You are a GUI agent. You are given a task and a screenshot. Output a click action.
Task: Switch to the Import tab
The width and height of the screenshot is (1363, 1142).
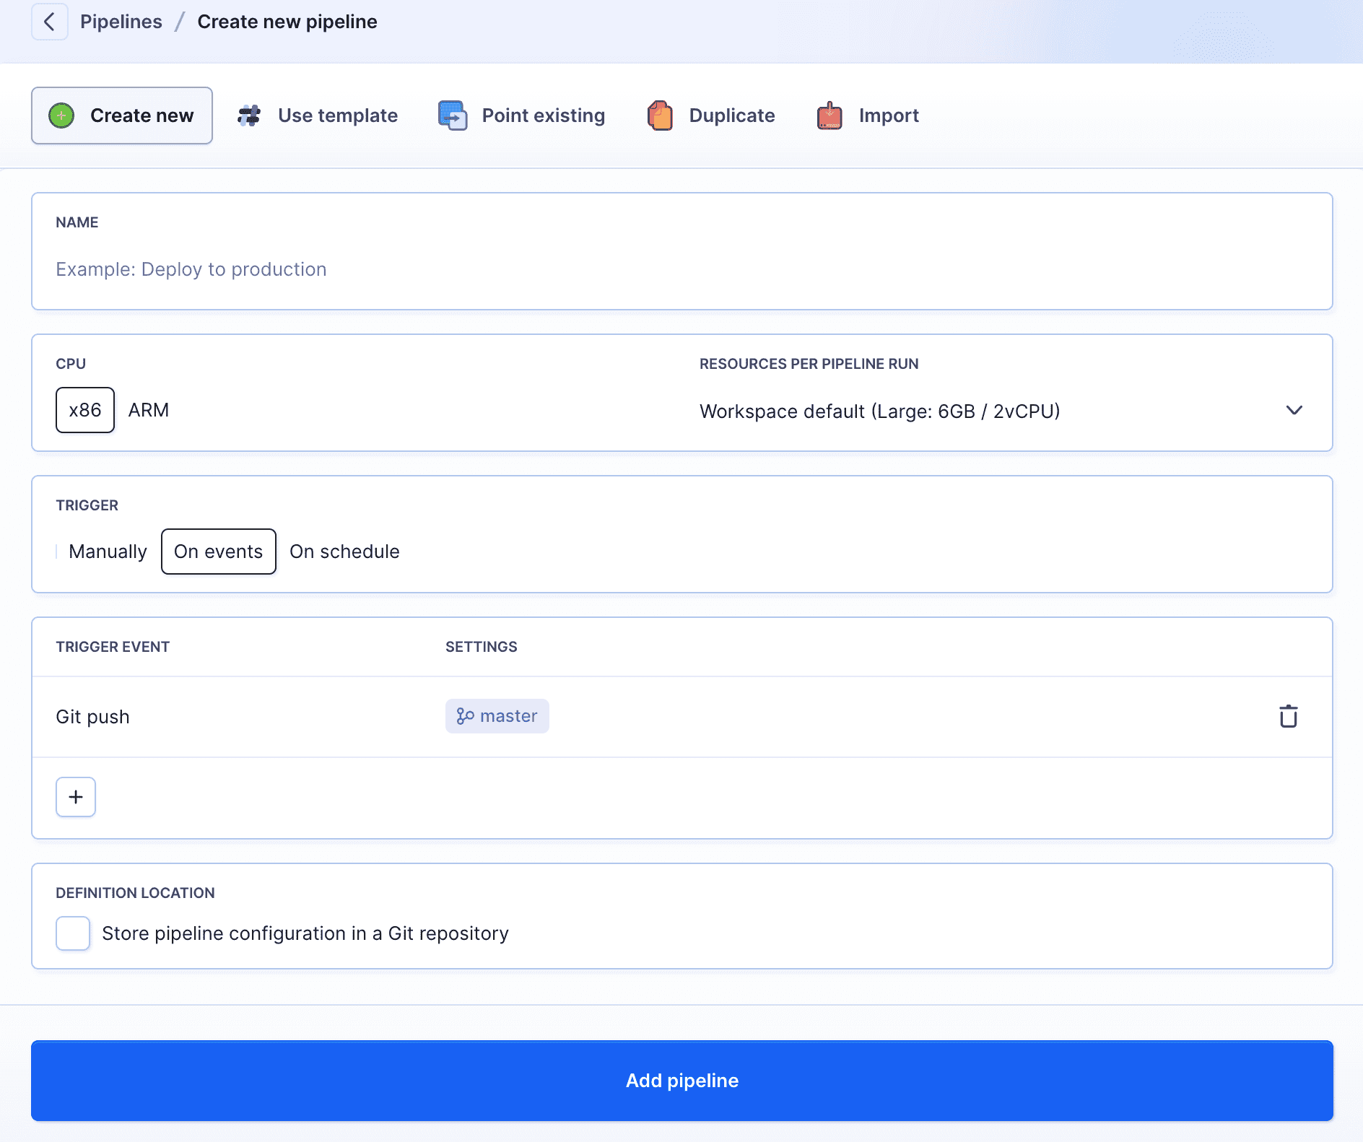[868, 115]
